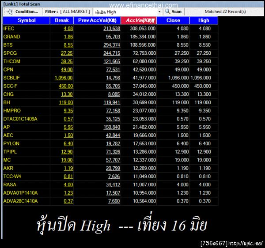
Task: Click the Scan magnifier icon
Action: coord(167,11)
